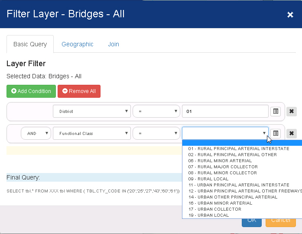
Task: Remove the District condition row
Action: (x=292, y=112)
